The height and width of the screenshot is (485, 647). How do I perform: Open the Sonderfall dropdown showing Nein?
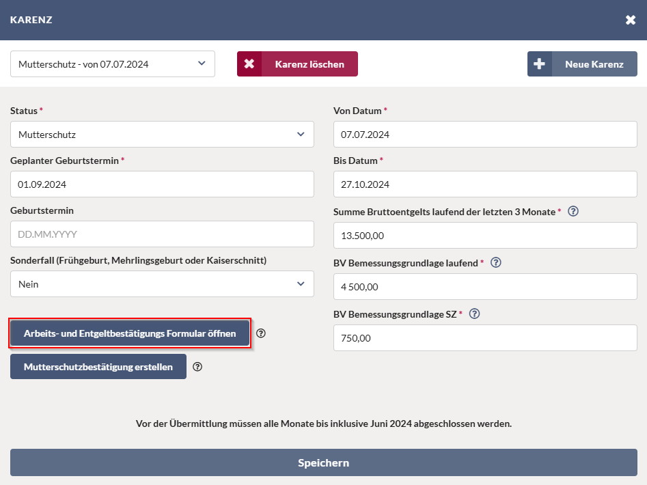(162, 284)
